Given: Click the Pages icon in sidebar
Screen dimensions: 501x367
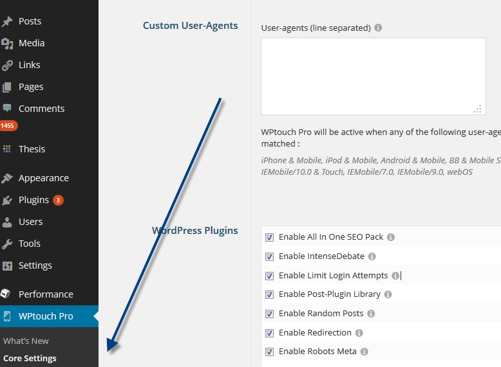Looking at the screenshot, I should click(x=6, y=87).
